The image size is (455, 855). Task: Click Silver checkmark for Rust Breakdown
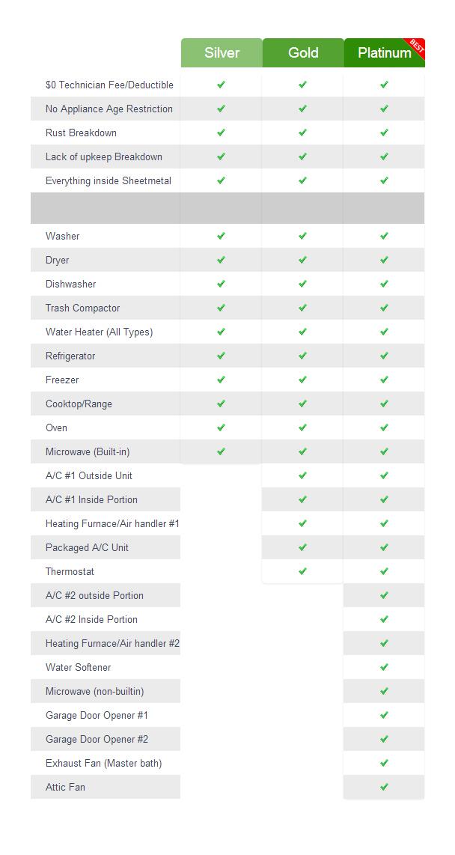(221, 133)
